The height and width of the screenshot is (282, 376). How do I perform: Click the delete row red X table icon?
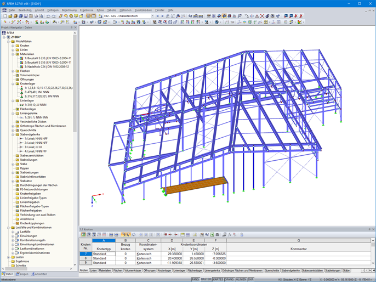(165, 234)
